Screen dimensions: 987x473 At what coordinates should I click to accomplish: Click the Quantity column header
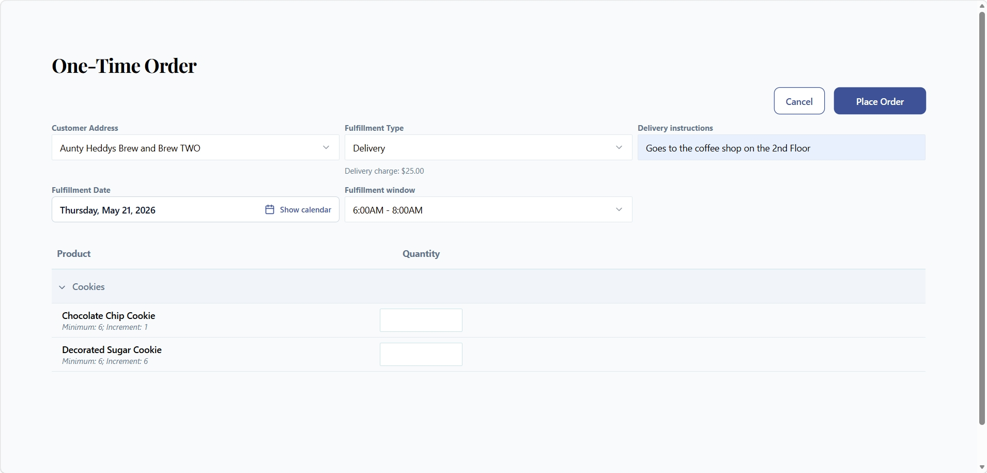point(421,254)
